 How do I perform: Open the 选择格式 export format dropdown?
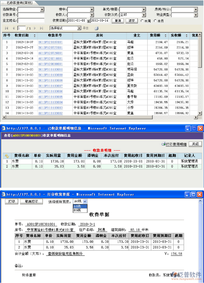pos(79,28)
